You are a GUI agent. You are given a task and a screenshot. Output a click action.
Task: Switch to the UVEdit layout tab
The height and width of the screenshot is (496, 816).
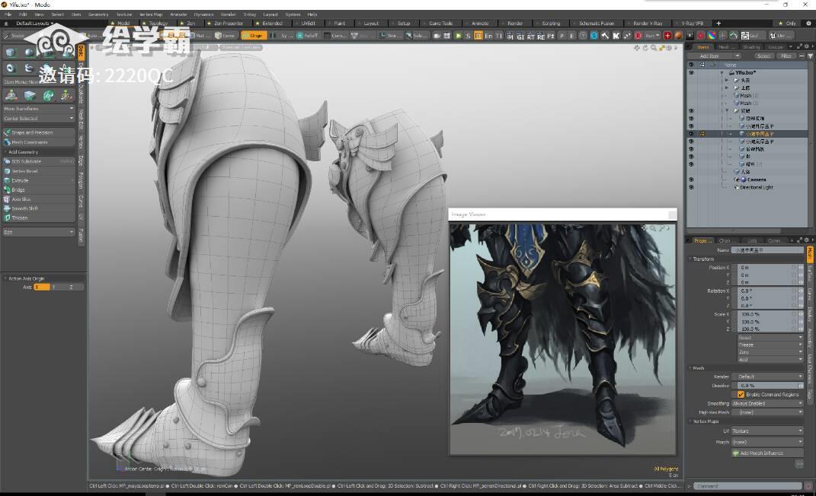point(306,24)
